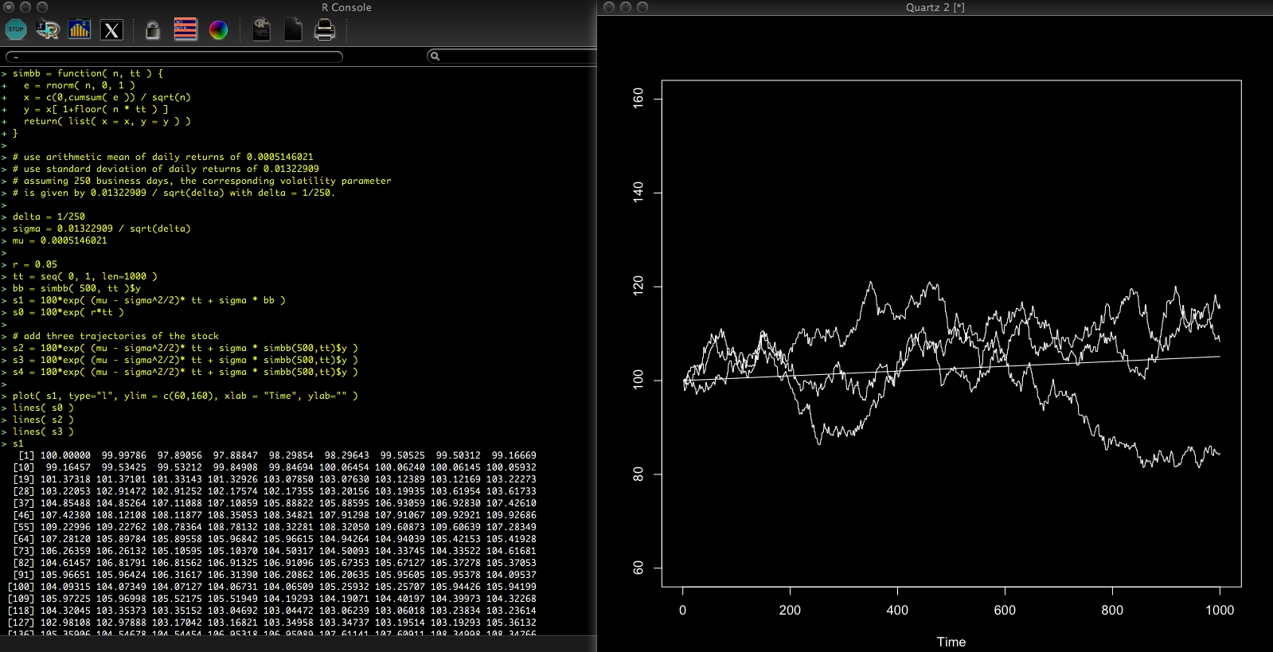Click the 'lines( s3 )' command
Image resolution: width=1273 pixels, height=652 pixels.
43,431
